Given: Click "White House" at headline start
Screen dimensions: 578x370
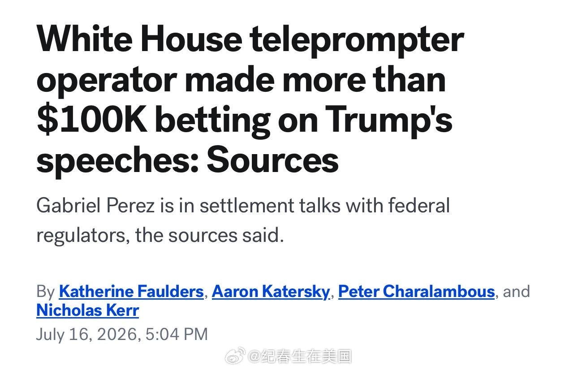Looking at the screenshot, I should [x=139, y=39].
